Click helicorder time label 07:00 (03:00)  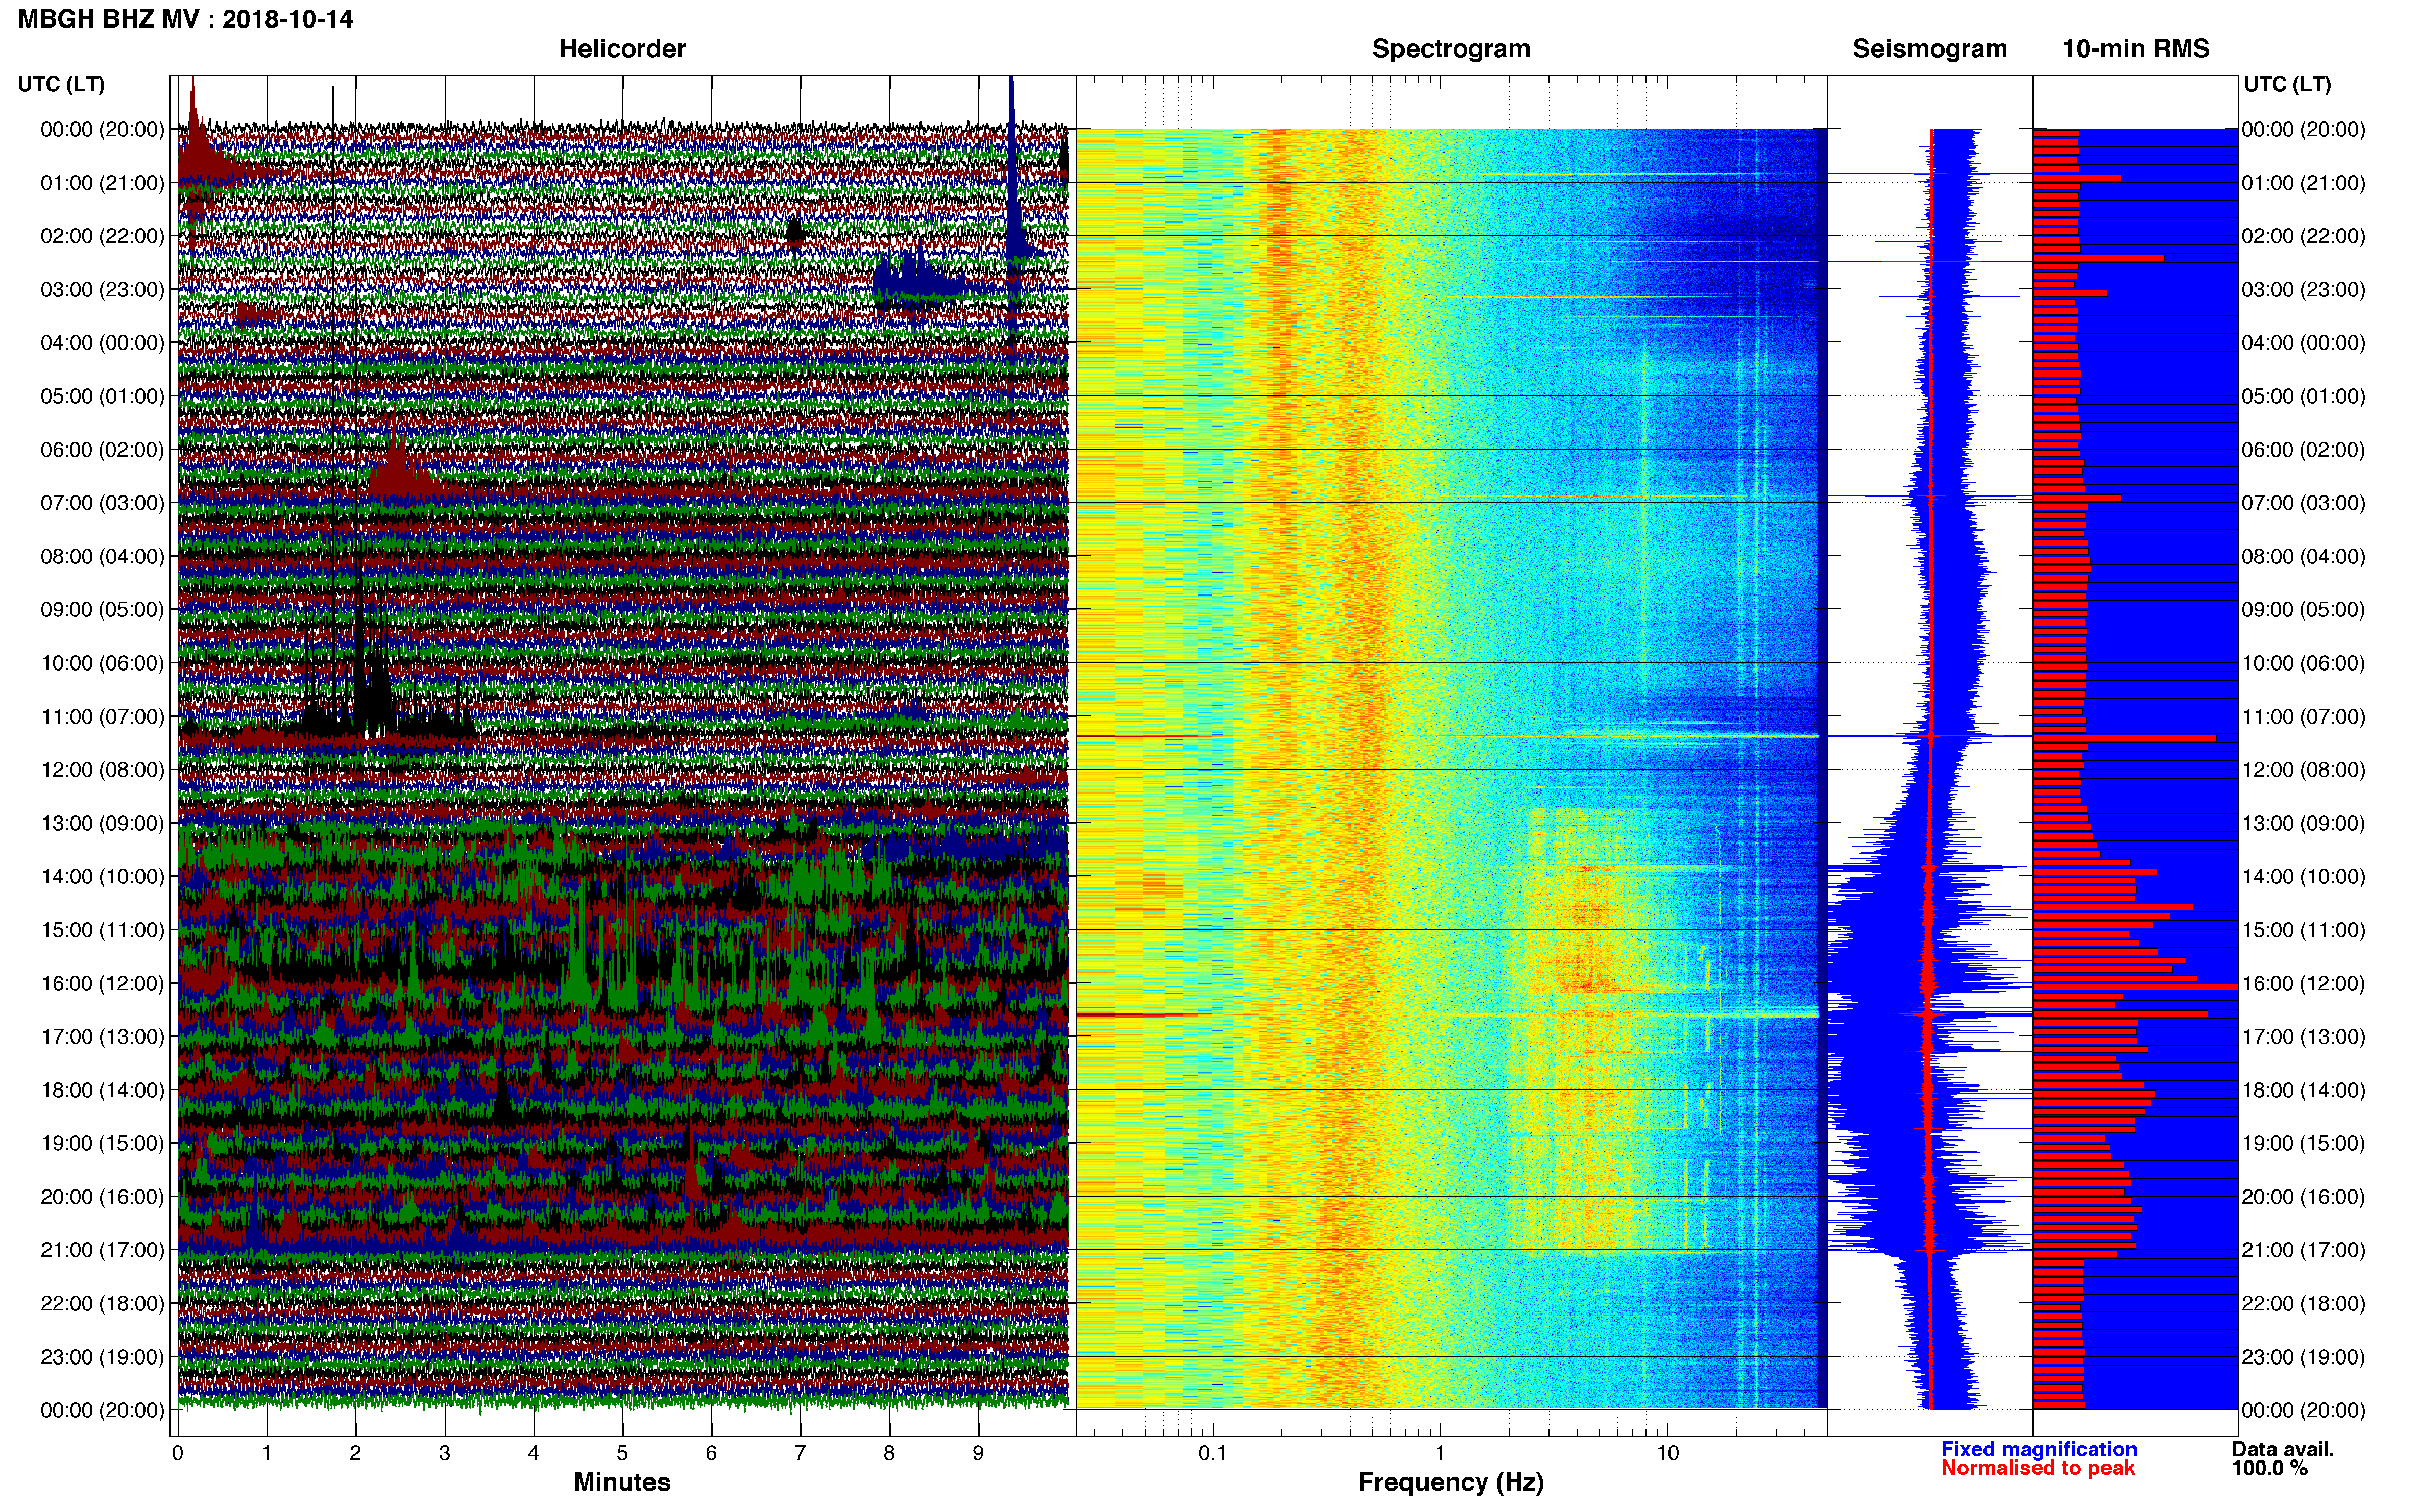point(102,503)
